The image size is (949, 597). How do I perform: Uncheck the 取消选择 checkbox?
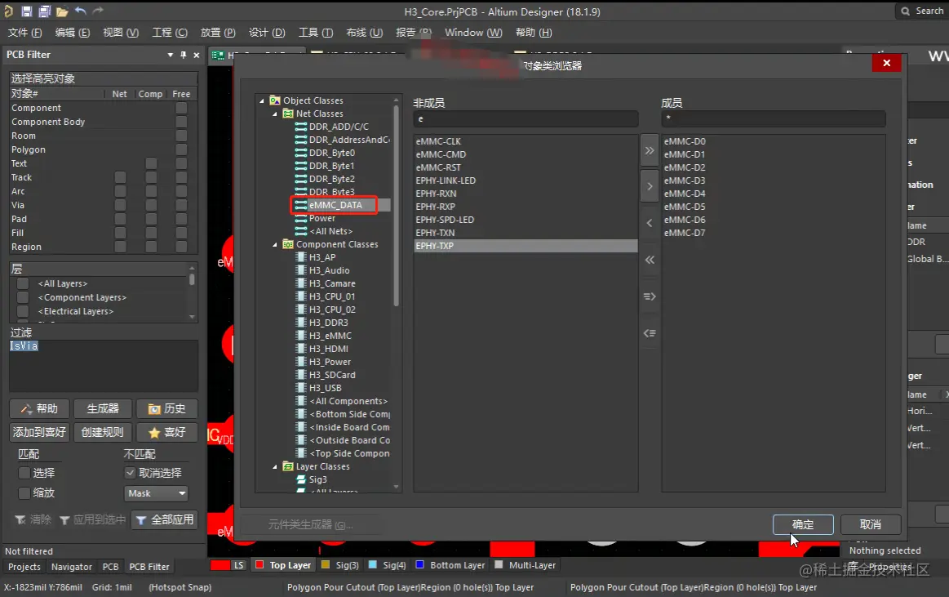click(130, 473)
